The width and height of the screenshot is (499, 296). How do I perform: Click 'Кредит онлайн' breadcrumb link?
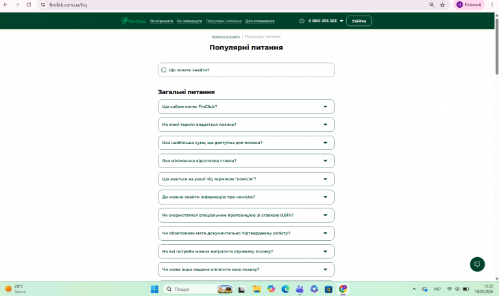click(x=225, y=36)
